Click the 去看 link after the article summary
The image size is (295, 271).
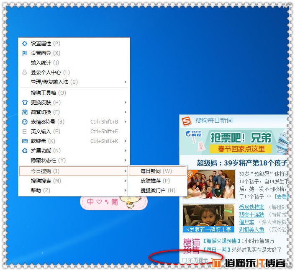(x=282, y=196)
